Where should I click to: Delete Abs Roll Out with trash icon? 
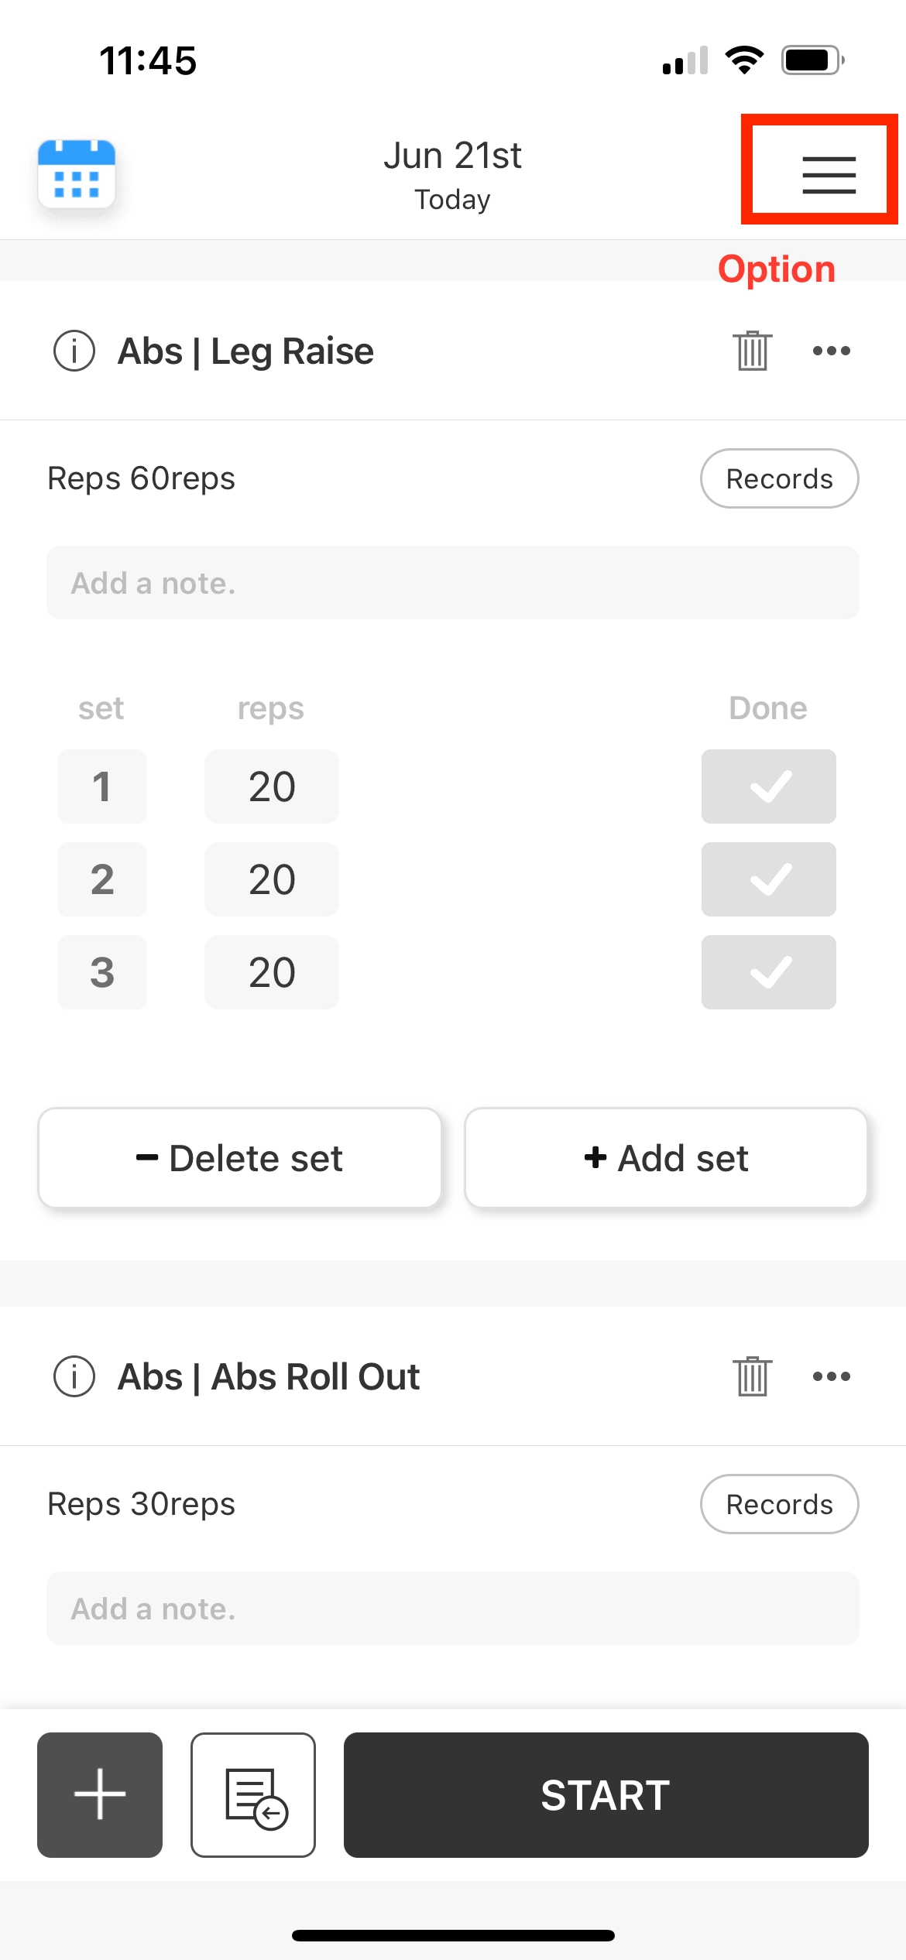point(752,1377)
